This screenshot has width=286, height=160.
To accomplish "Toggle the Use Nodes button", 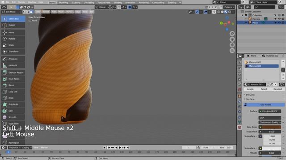I will tap(264, 105).
